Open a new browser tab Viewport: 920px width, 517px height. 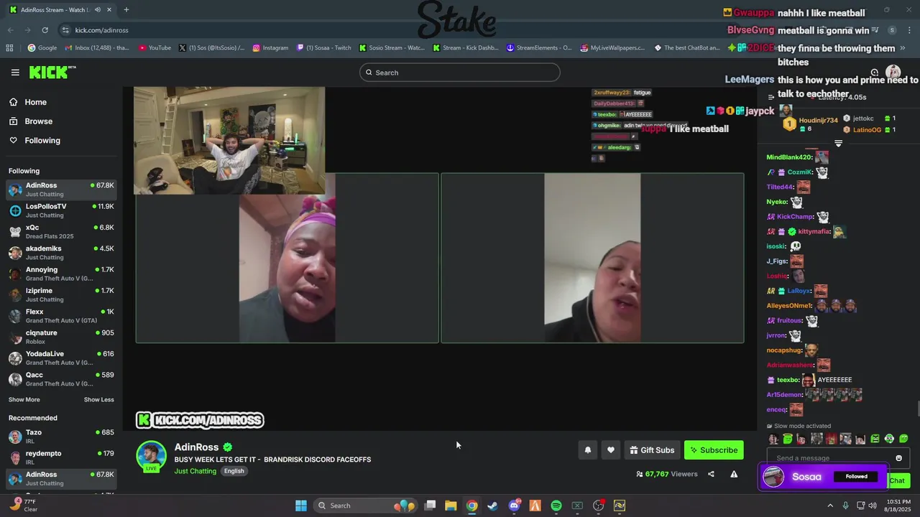click(x=126, y=10)
